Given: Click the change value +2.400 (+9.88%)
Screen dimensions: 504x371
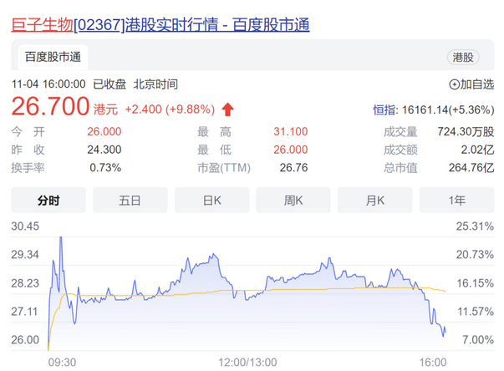Looking at the screenshot, I should 170,109.
